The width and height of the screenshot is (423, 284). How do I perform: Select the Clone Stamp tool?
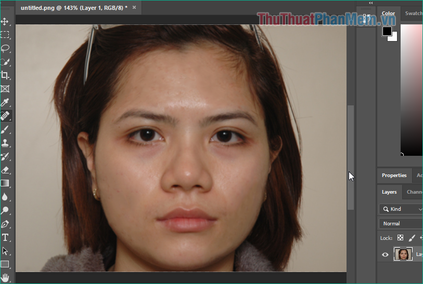tap(5, 143)
